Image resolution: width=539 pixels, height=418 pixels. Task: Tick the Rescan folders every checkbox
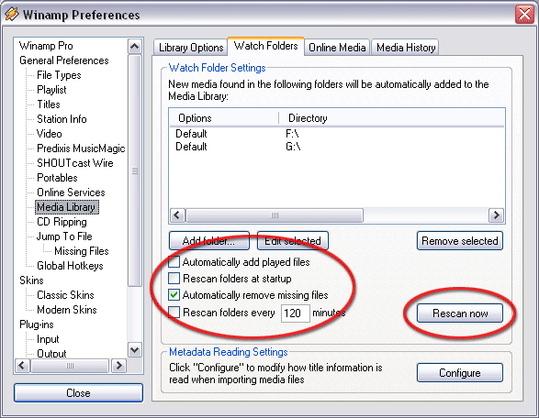(174, 313)
